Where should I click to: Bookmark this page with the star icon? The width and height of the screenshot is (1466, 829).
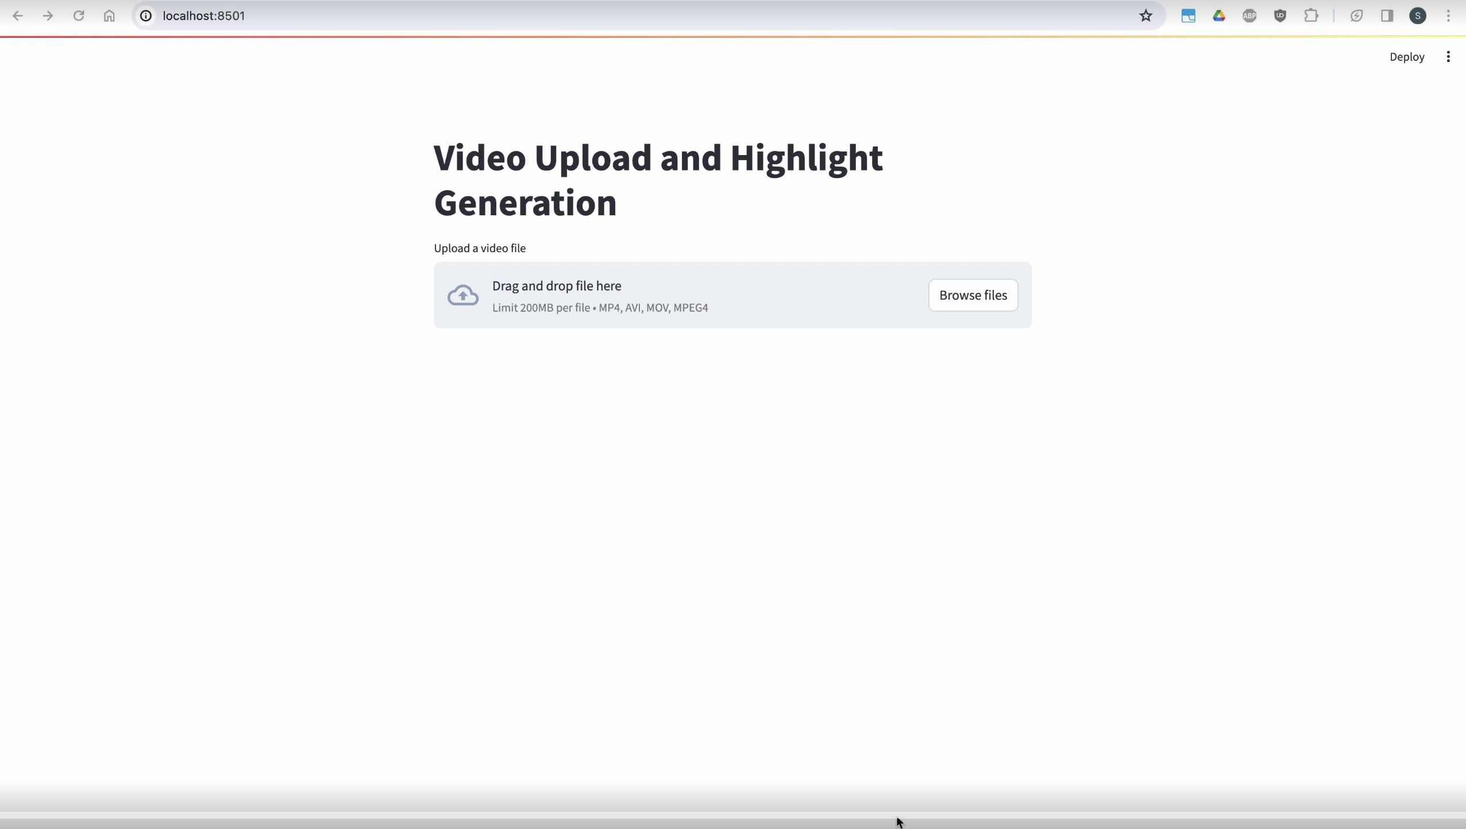pos(1145,16)
